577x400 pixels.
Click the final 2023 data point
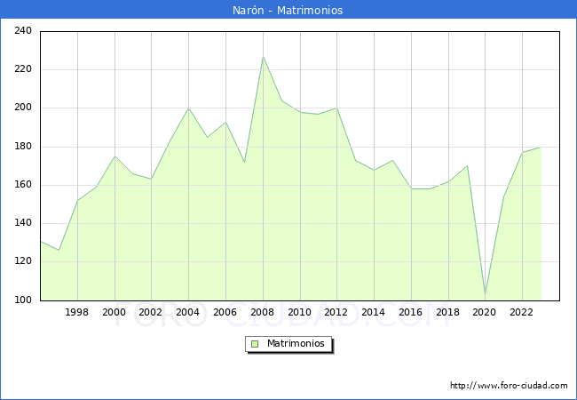tap(541, 148)
